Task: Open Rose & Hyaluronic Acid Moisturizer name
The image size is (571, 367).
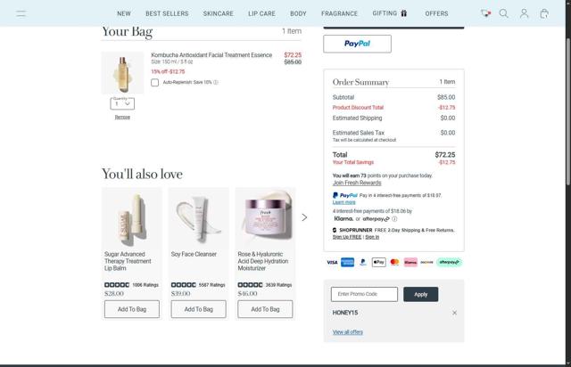Action: 263,261
